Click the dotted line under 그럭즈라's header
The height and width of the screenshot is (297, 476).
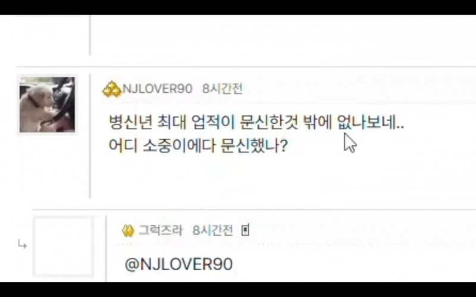point(296,244)
